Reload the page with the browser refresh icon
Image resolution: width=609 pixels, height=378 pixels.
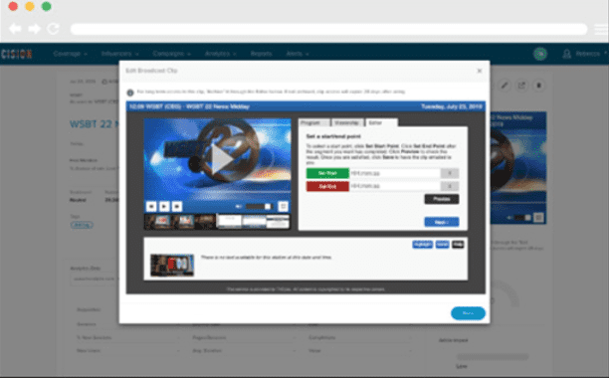pos(53,29)
